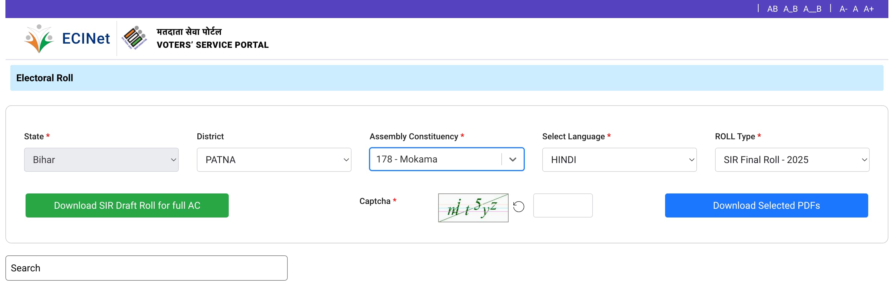Decrease font size with A-
The height and width of the screenshot is (290, 895).
coord(843,9)
